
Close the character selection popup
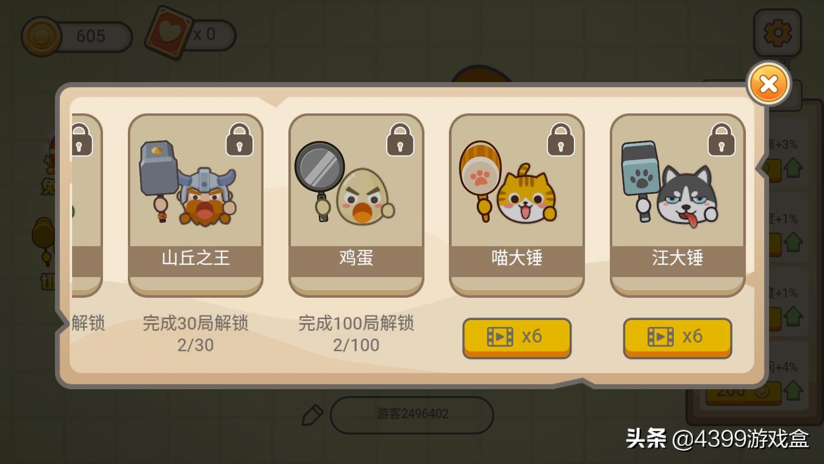[769, 84]
